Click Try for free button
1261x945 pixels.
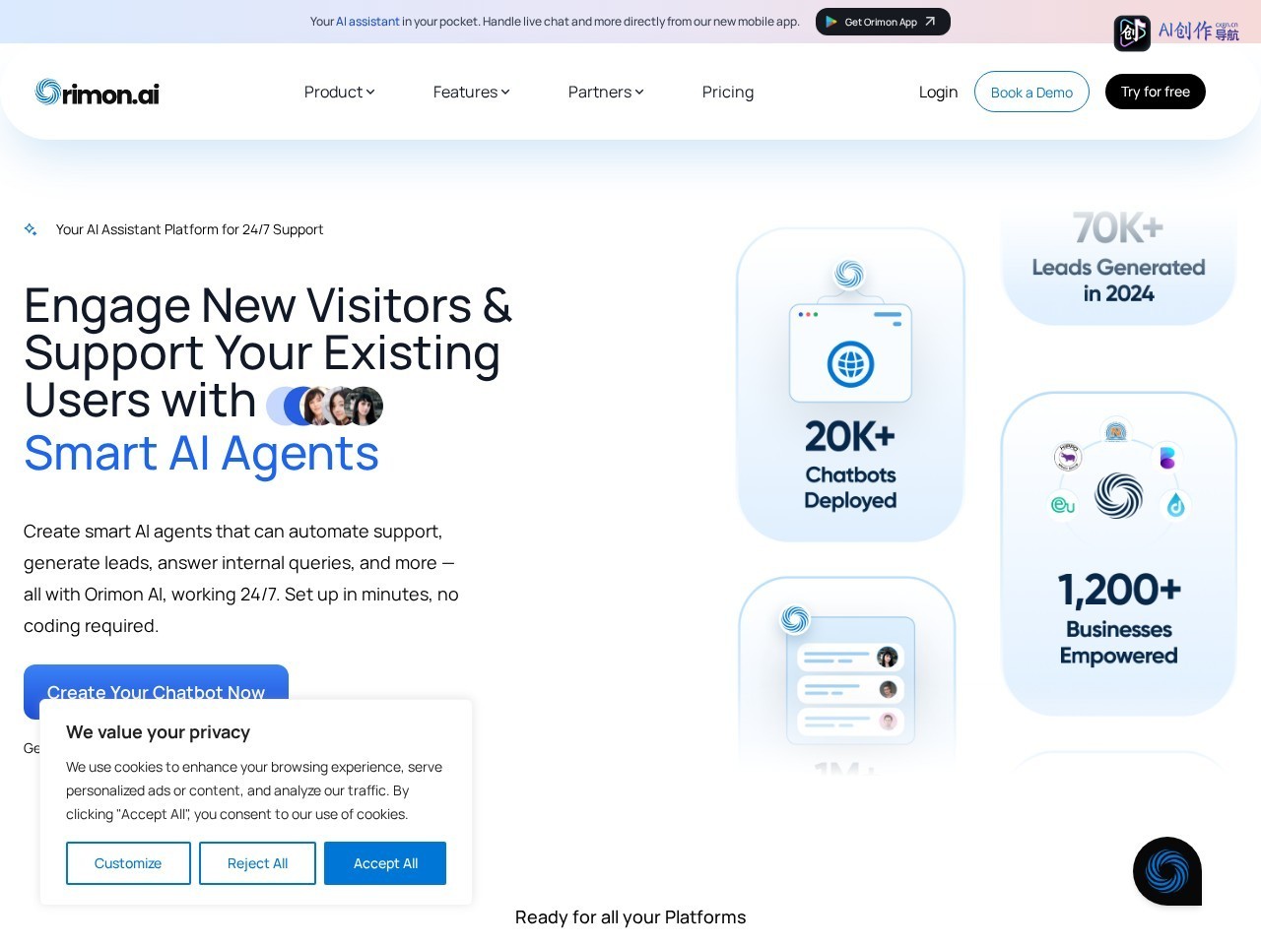click(1156, 92)
